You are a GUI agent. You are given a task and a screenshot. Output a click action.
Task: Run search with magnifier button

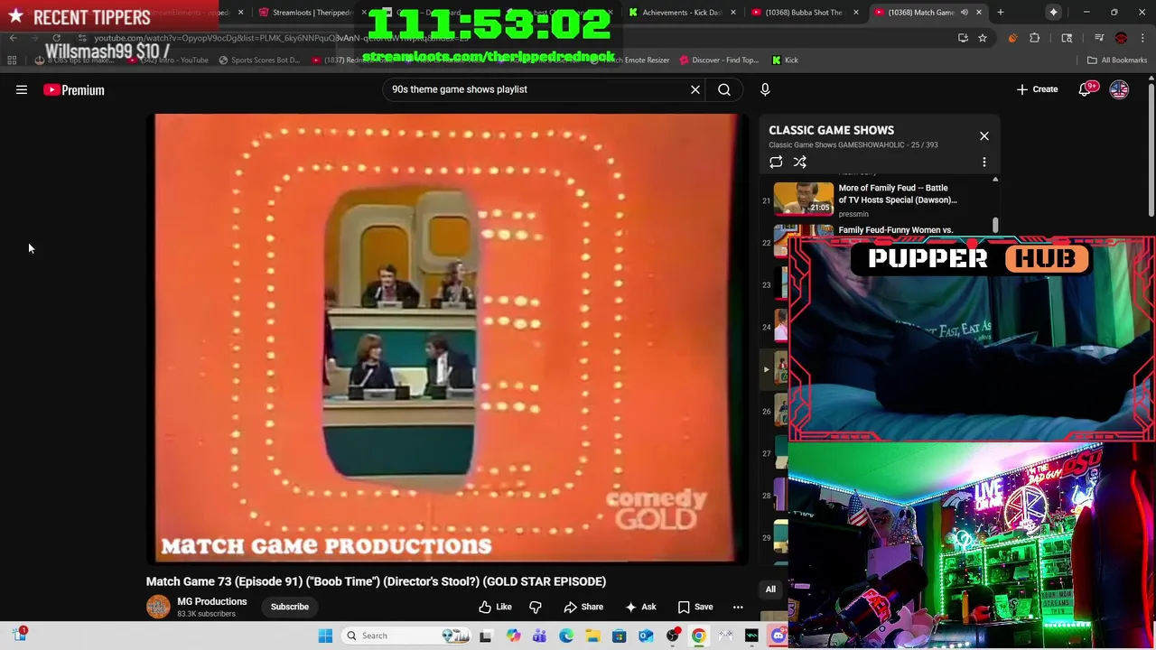pos(724,89)
